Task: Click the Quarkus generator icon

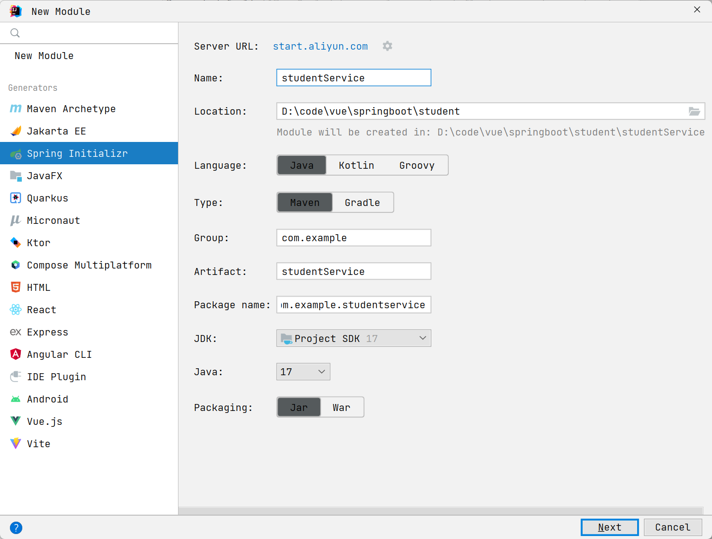Action: (x=16, y=198)
